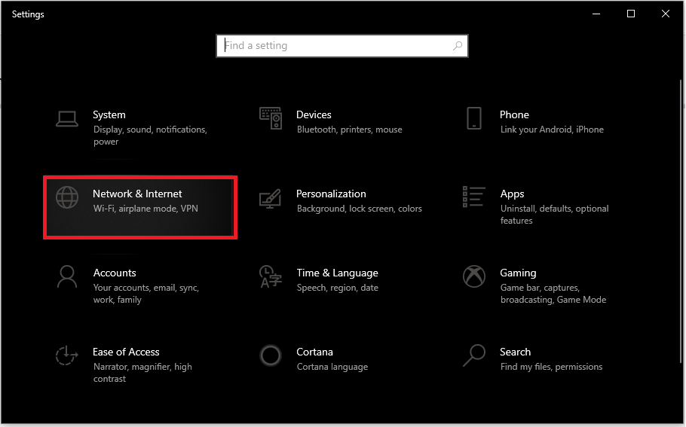
Task: Open the Time & Language title
Action: (337, 273)
